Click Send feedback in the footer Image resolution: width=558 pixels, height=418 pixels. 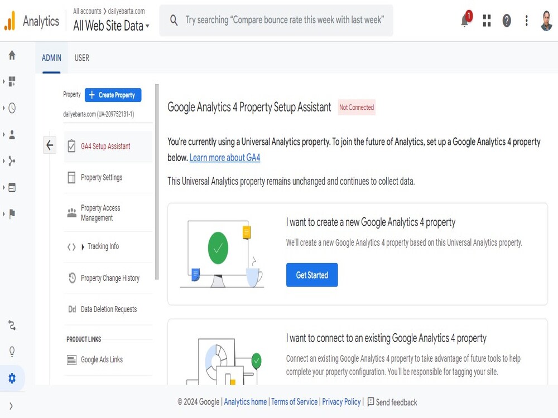click(392, 402)
